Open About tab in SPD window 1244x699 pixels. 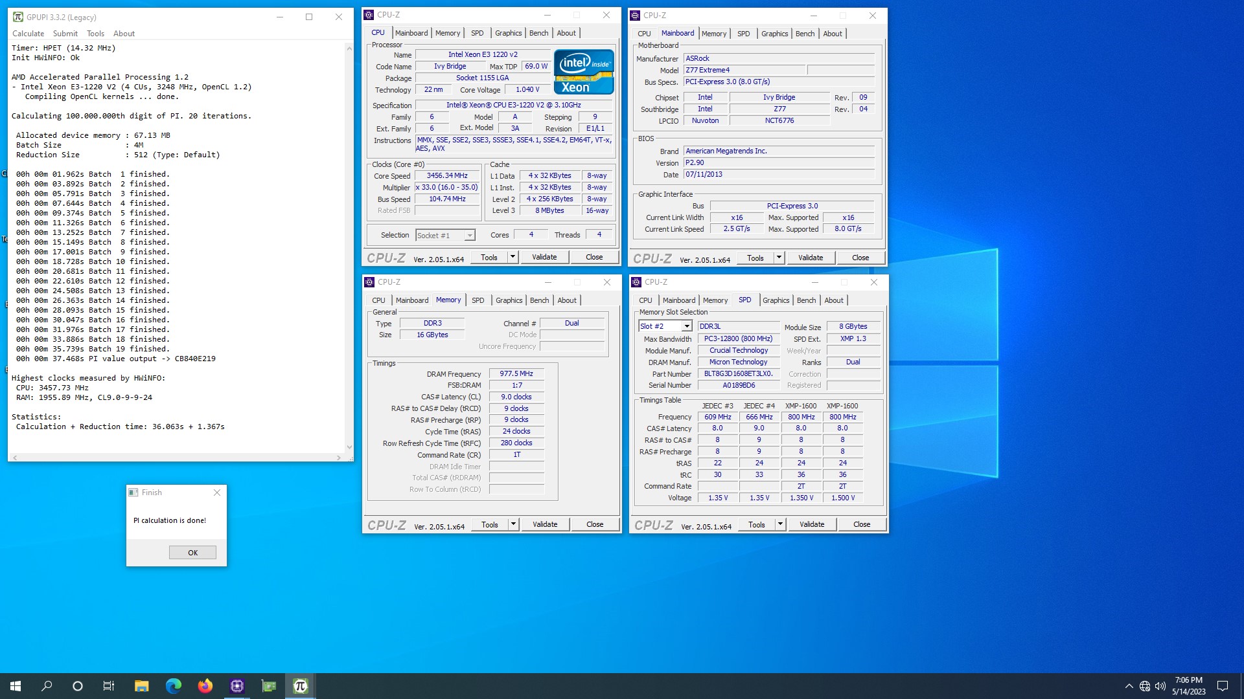coord(834,300)
